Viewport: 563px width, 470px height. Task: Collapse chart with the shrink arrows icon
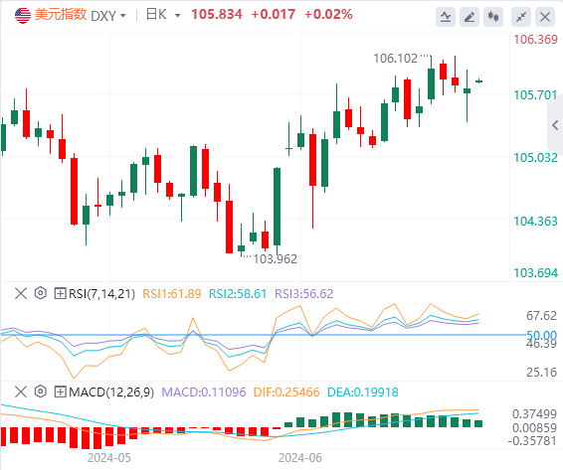(521, 17)
